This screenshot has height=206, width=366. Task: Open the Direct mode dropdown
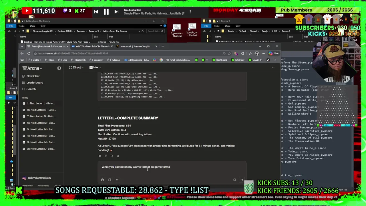pos(76,68)
